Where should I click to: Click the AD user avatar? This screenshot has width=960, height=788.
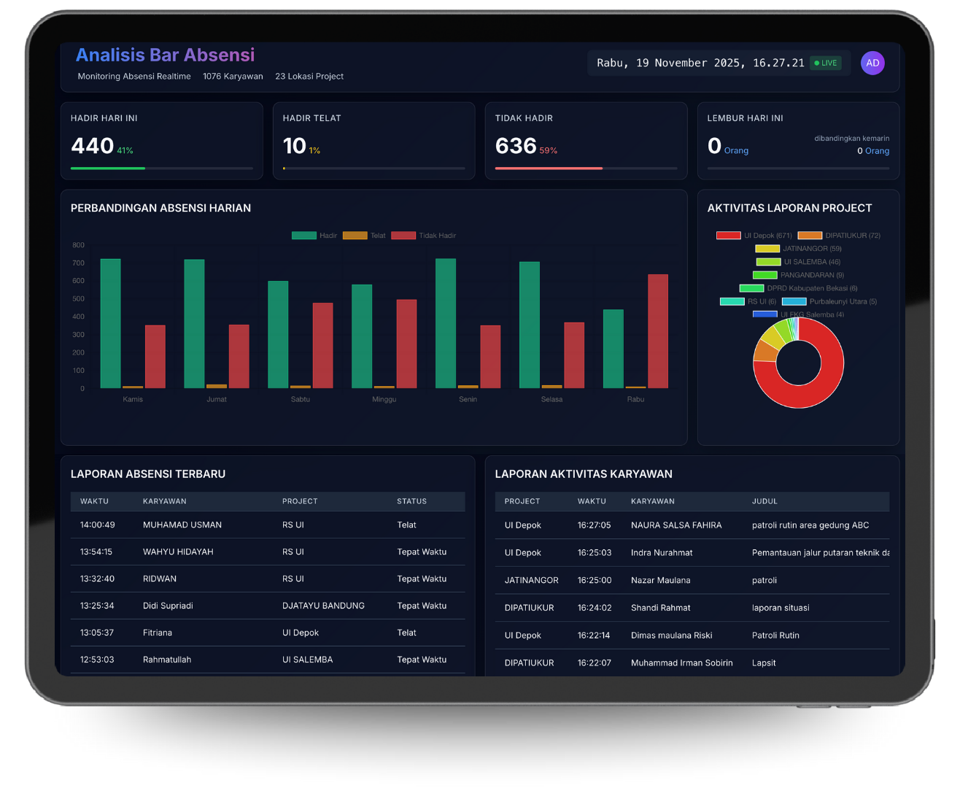(x=872, y=63)
